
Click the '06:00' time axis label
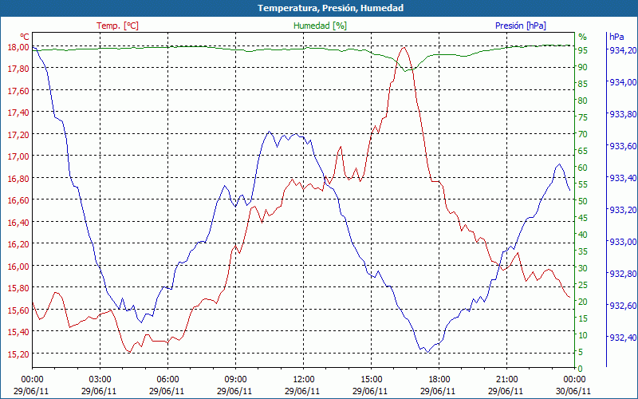(167, 381)
